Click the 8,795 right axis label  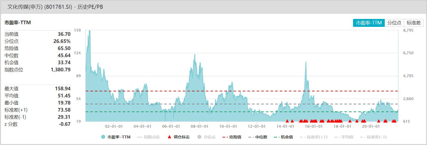pyautogui.click(x=408, y=30)
